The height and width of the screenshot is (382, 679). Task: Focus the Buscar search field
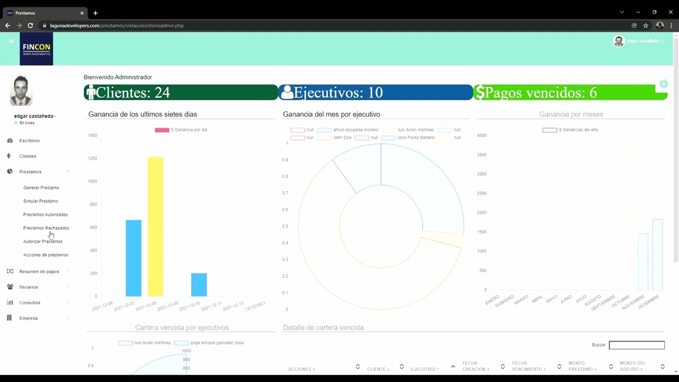pos(637,345)
